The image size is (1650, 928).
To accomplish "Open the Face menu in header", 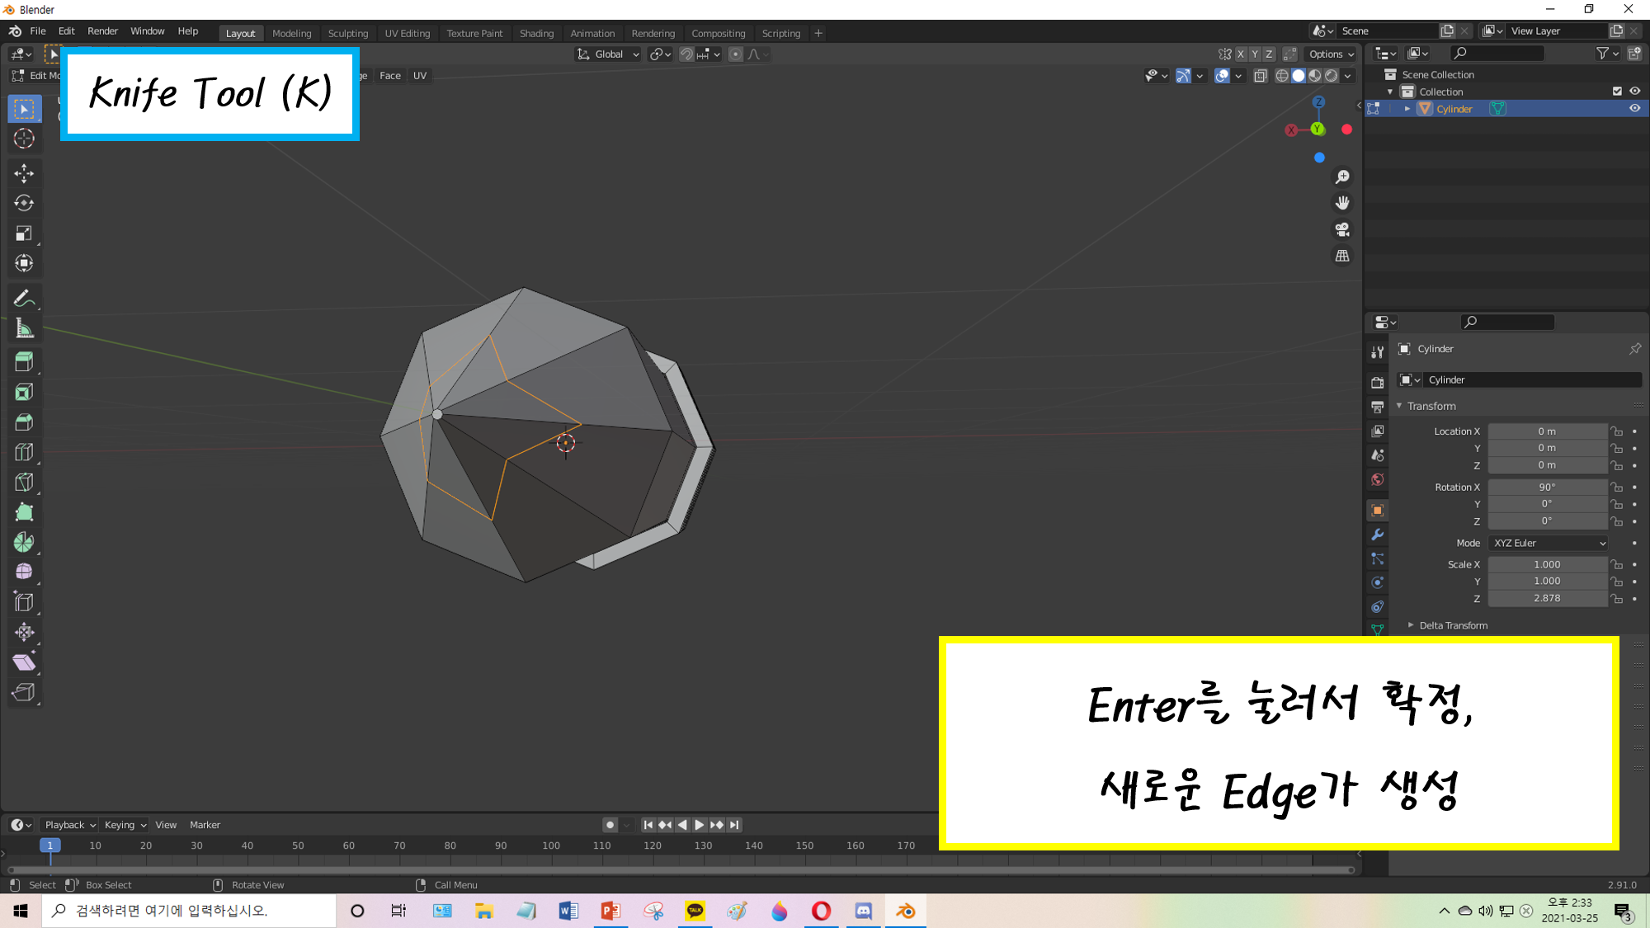I will coord(389,76).
